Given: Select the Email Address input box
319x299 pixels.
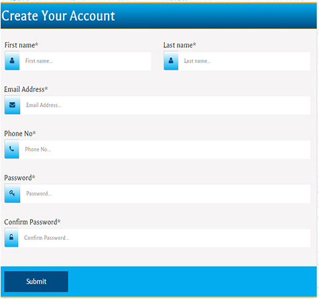Looking at the screenshot, I should click(166, 105).
